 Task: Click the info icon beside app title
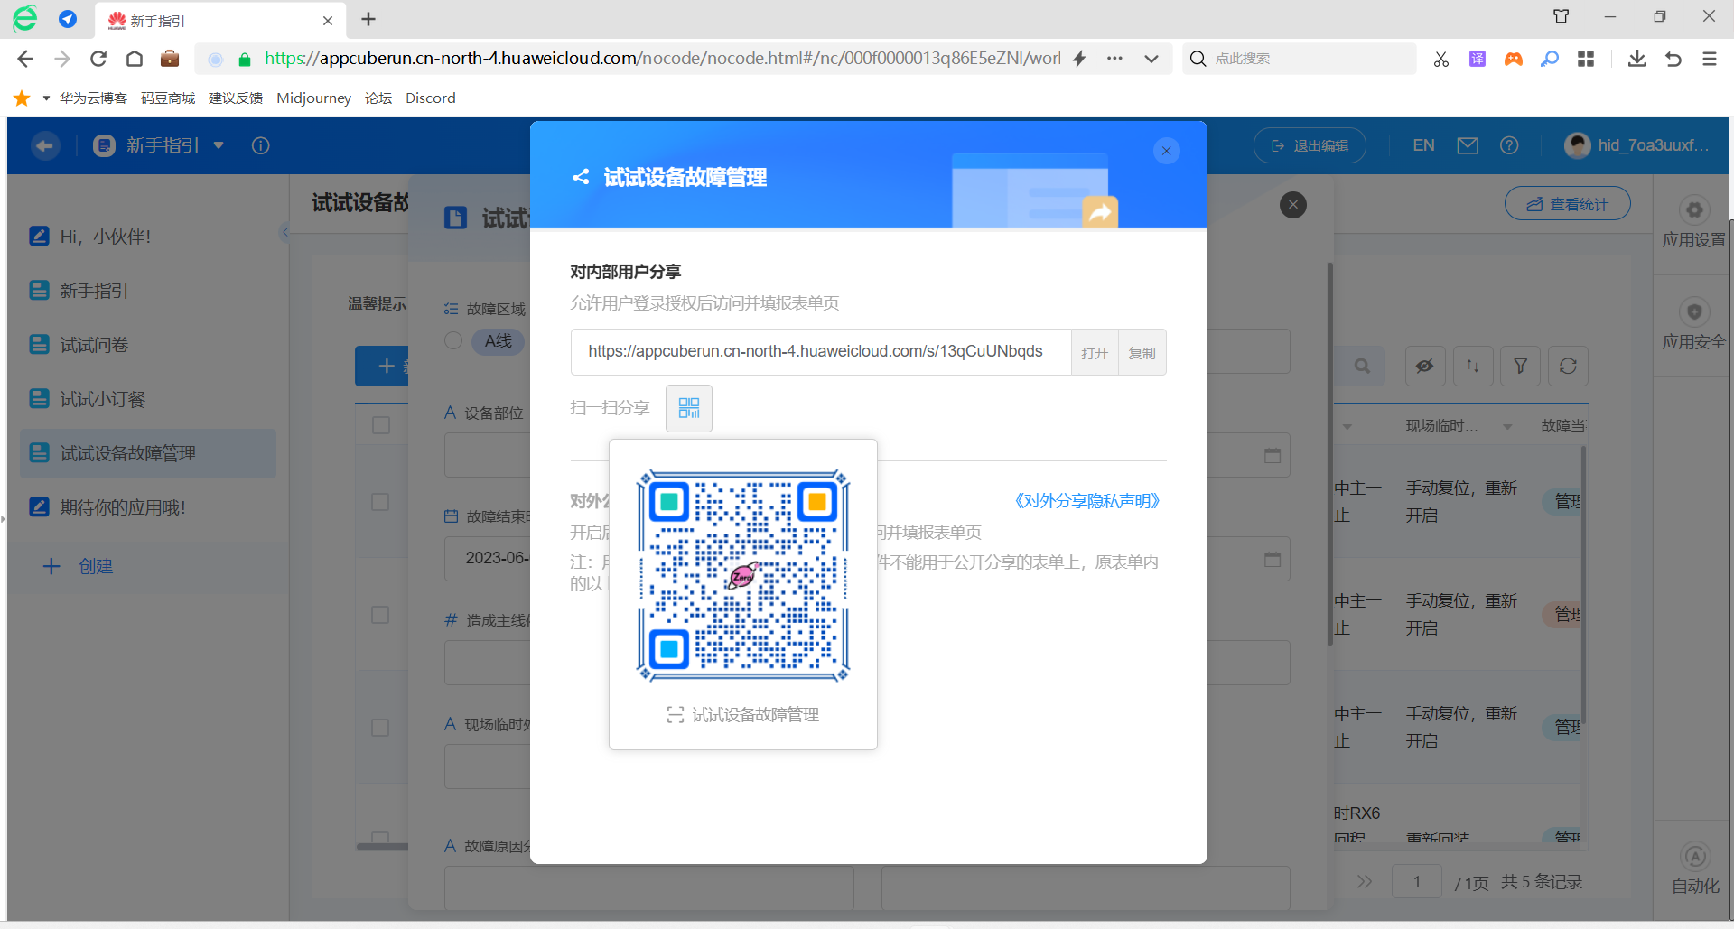point(261,145)
